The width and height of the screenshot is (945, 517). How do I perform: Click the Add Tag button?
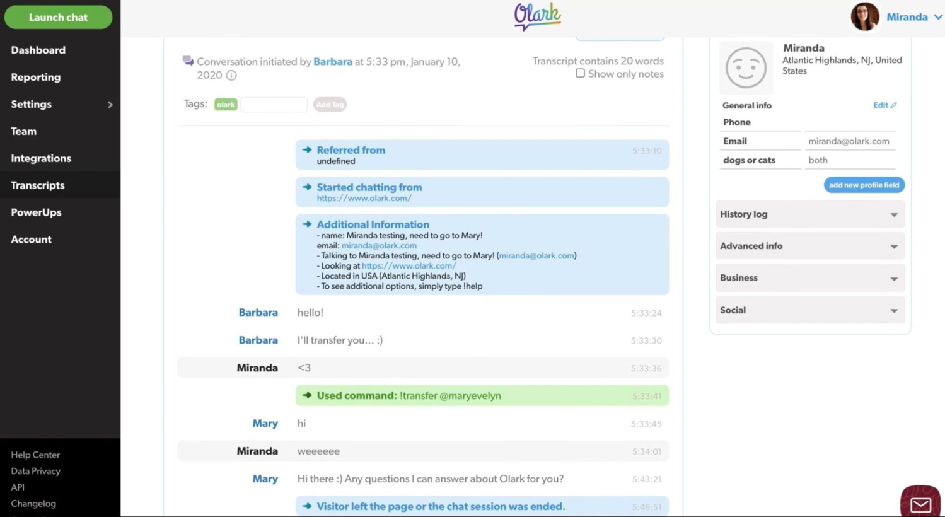point(330,105)
